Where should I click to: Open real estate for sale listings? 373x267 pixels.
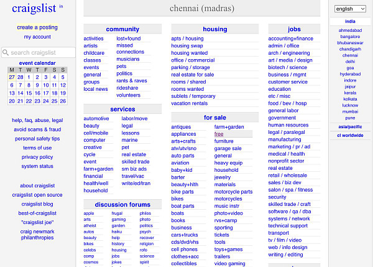[193, 75]
